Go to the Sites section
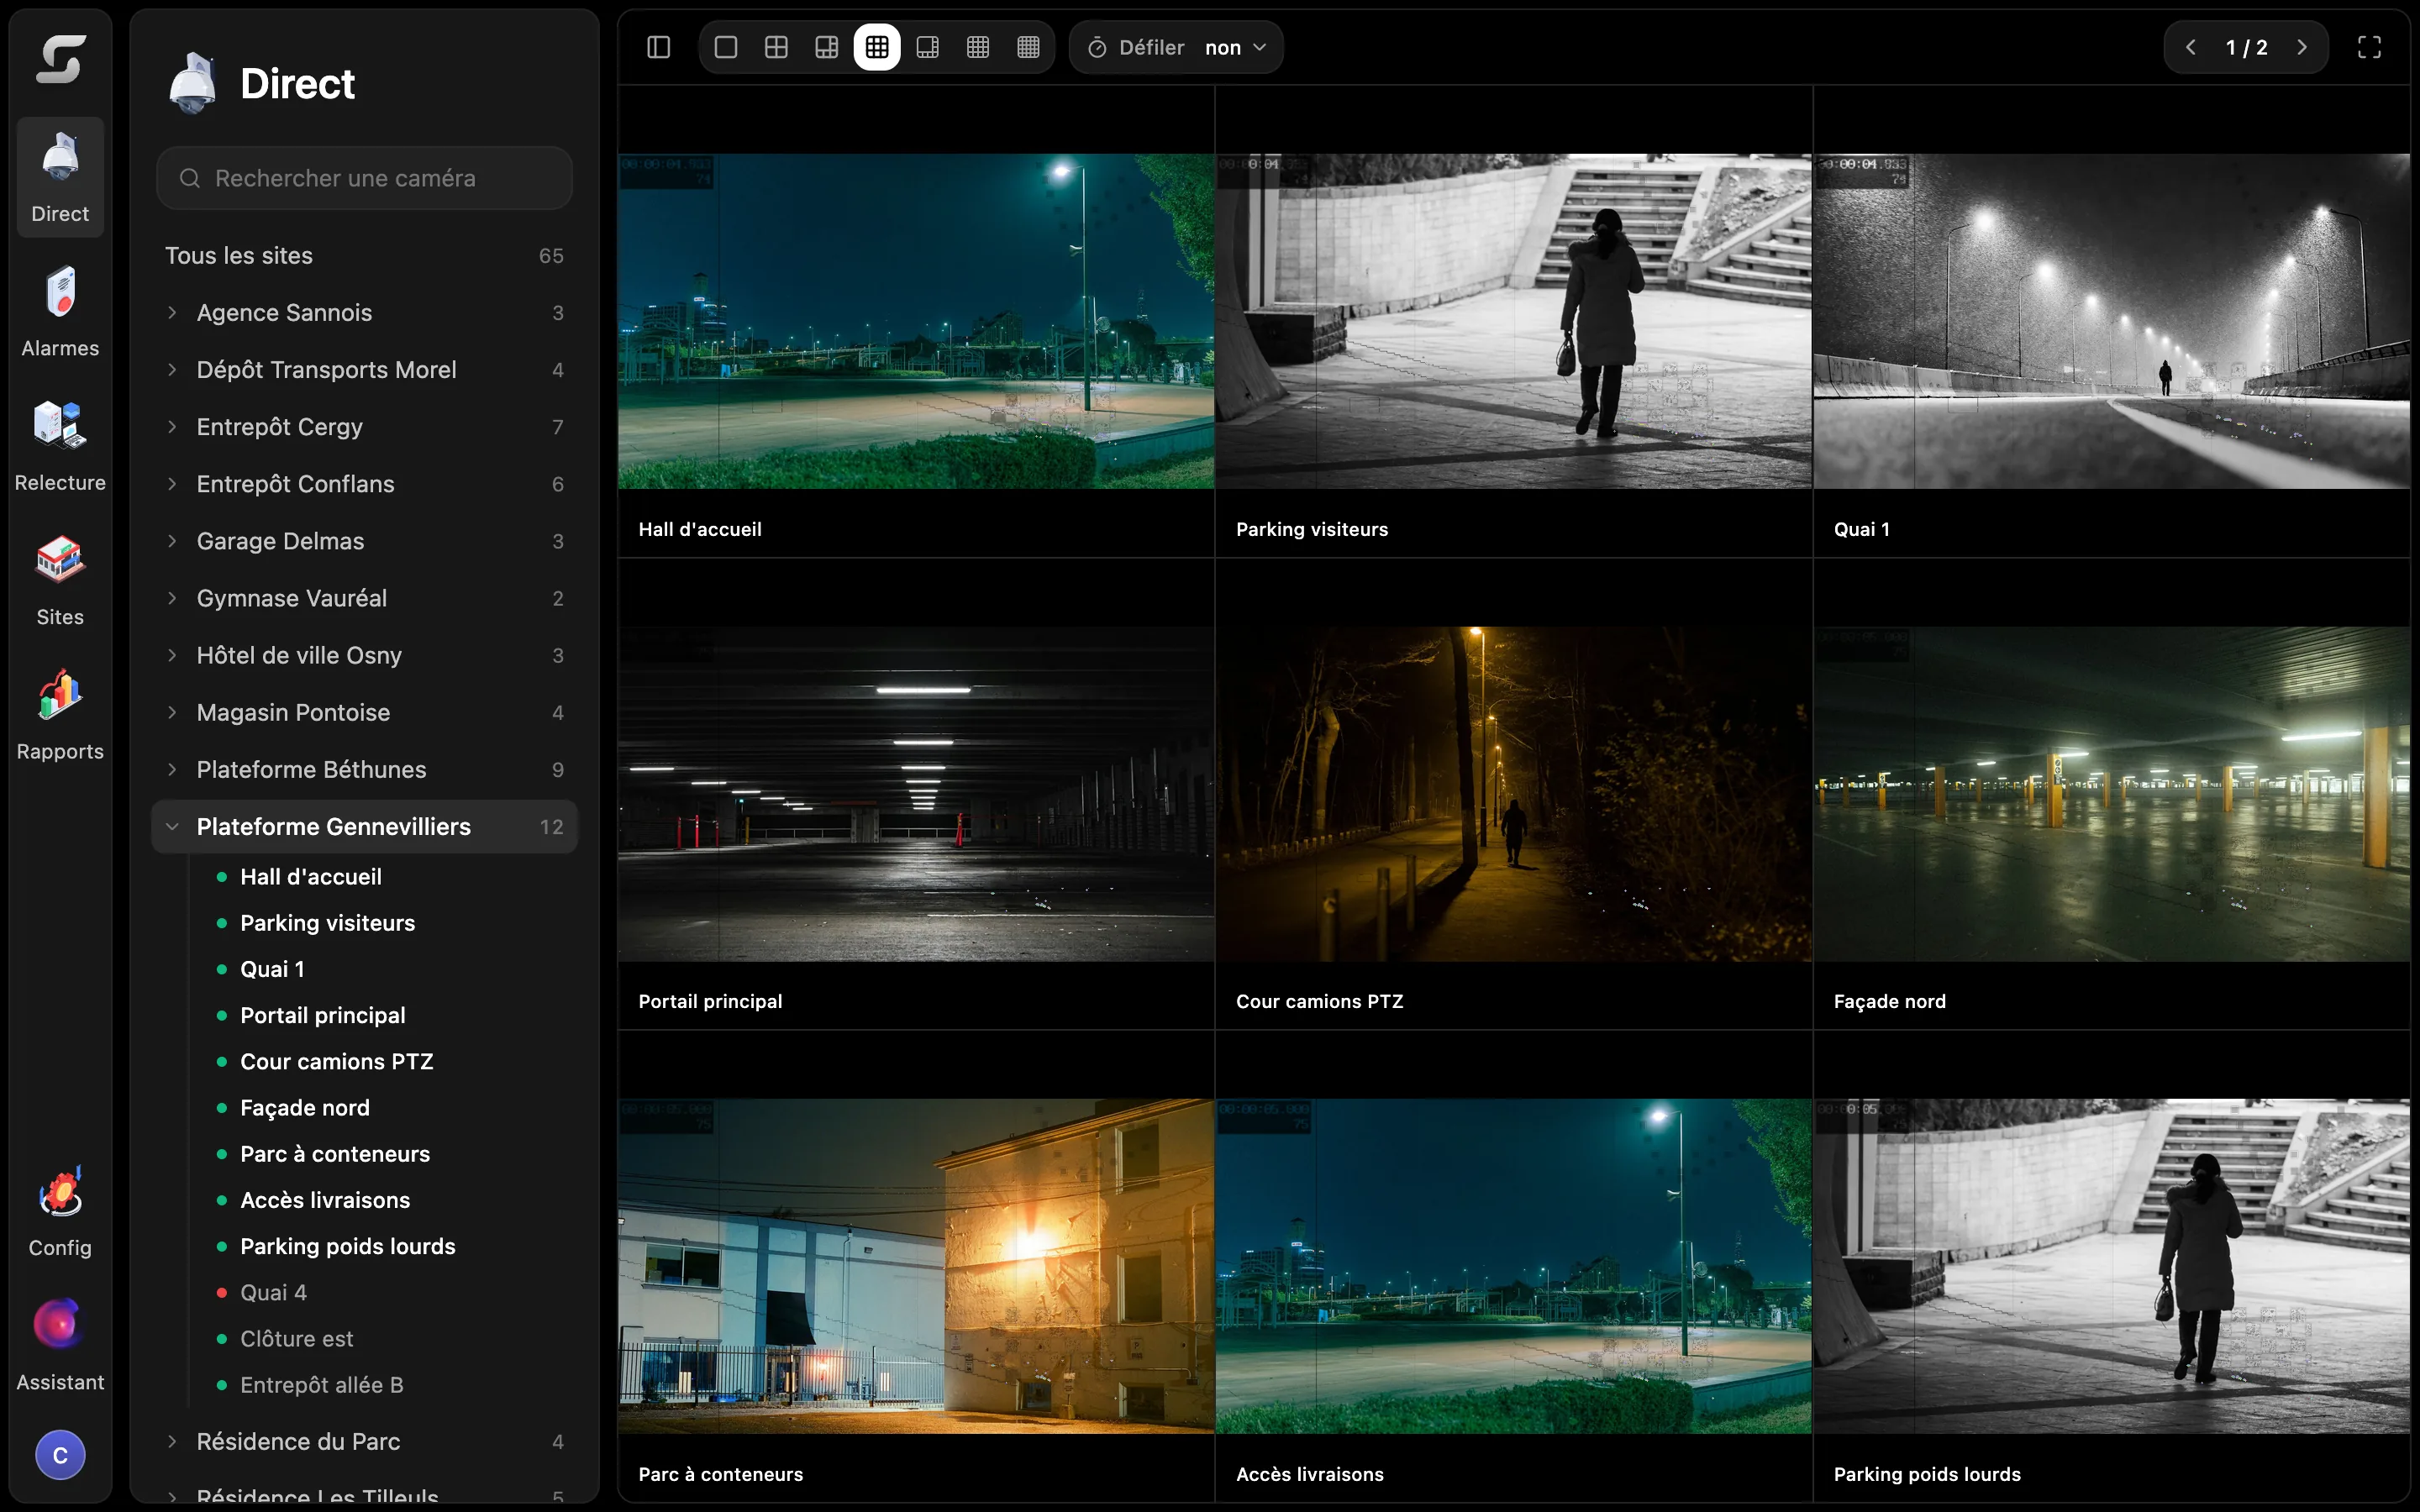This screenshot has width=2420, height=1512. click(60, 580)
